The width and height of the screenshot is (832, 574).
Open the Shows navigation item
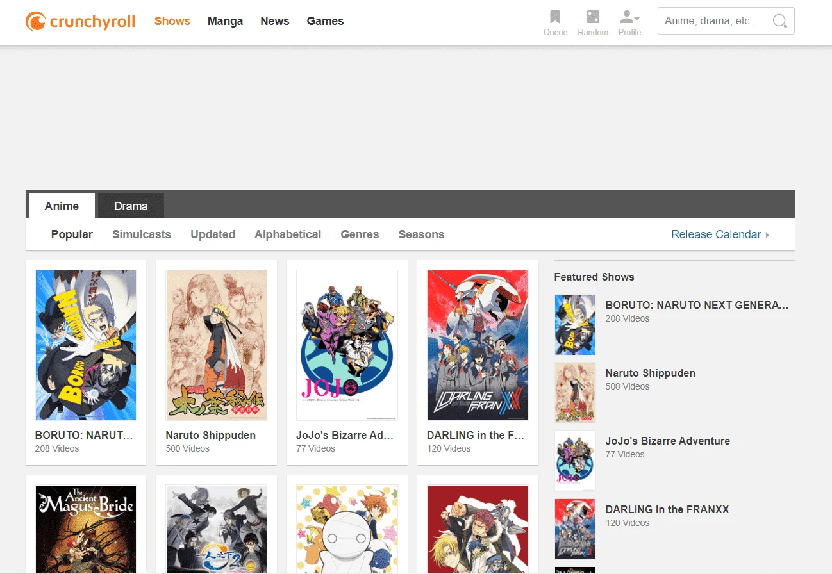click(x=172, y=21)
